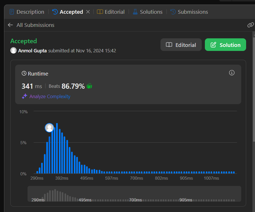
Task: Open Anmol Gupta's profile name
Action: (x=32, y=51)
